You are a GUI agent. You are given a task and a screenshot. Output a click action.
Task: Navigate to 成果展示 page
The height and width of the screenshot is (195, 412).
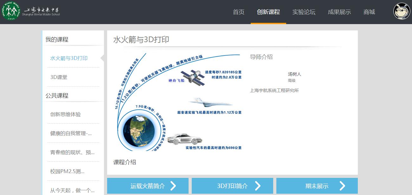click(339, 12)
